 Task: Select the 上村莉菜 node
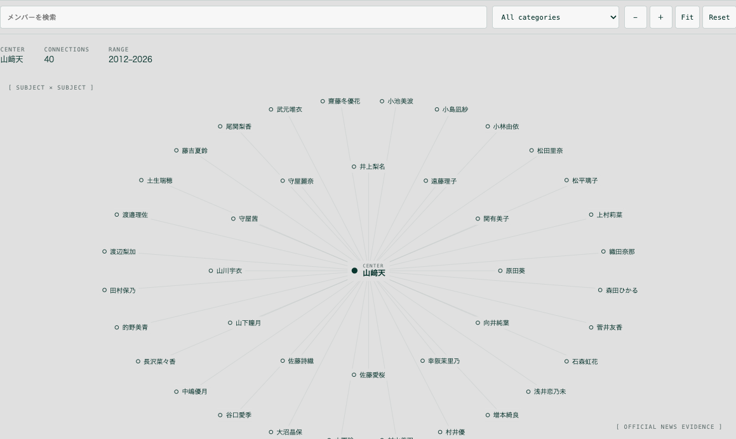coord(606,215)
